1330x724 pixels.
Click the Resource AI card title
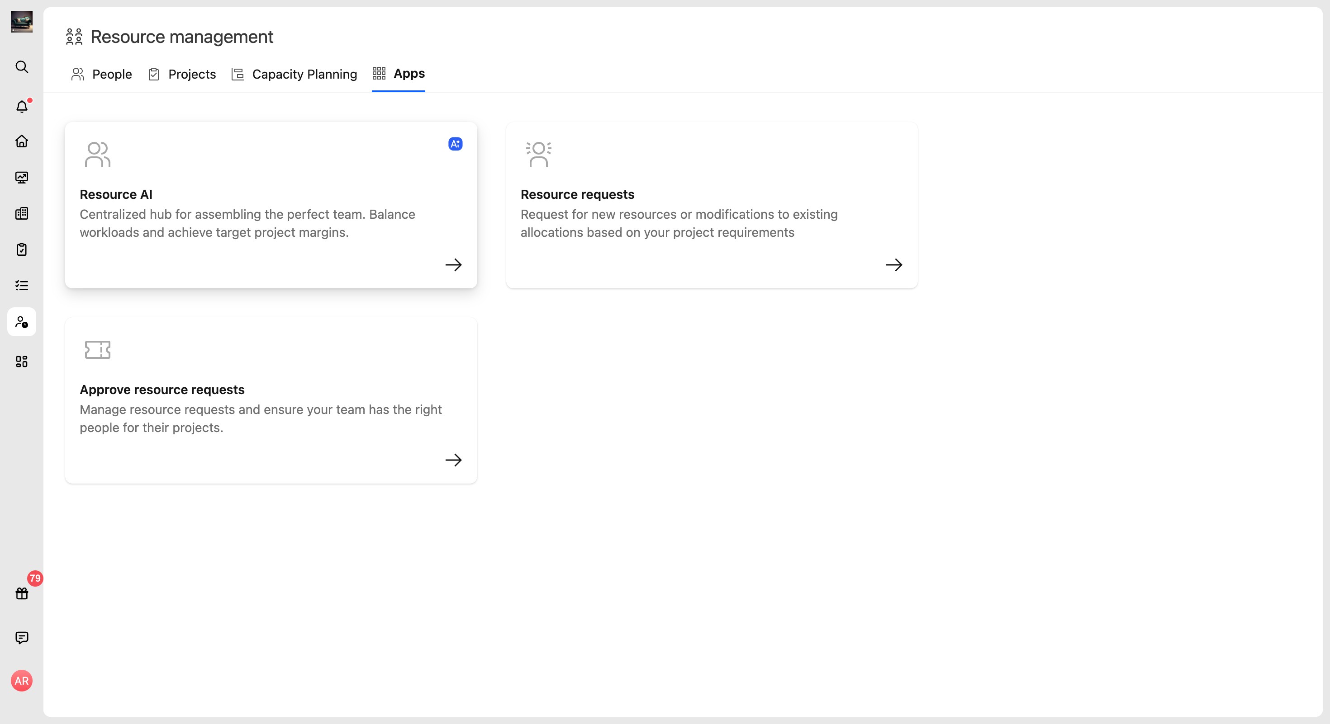pos(116,194)
